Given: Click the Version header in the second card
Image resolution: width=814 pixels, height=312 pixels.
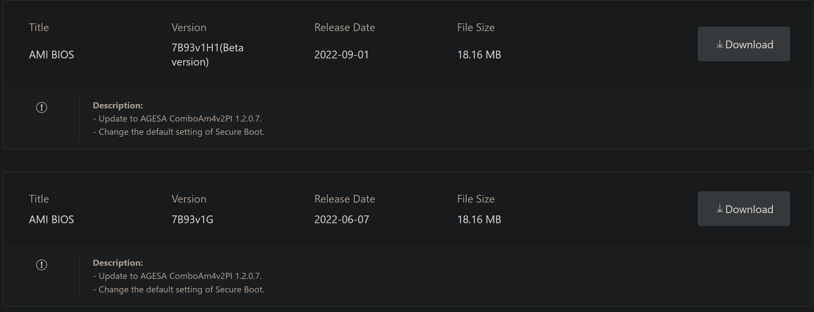Looking at the screenshot, I should click(189, 199).
